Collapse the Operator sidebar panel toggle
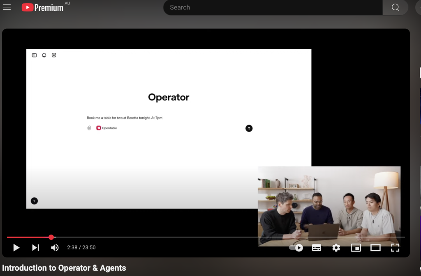 point(34,55)
